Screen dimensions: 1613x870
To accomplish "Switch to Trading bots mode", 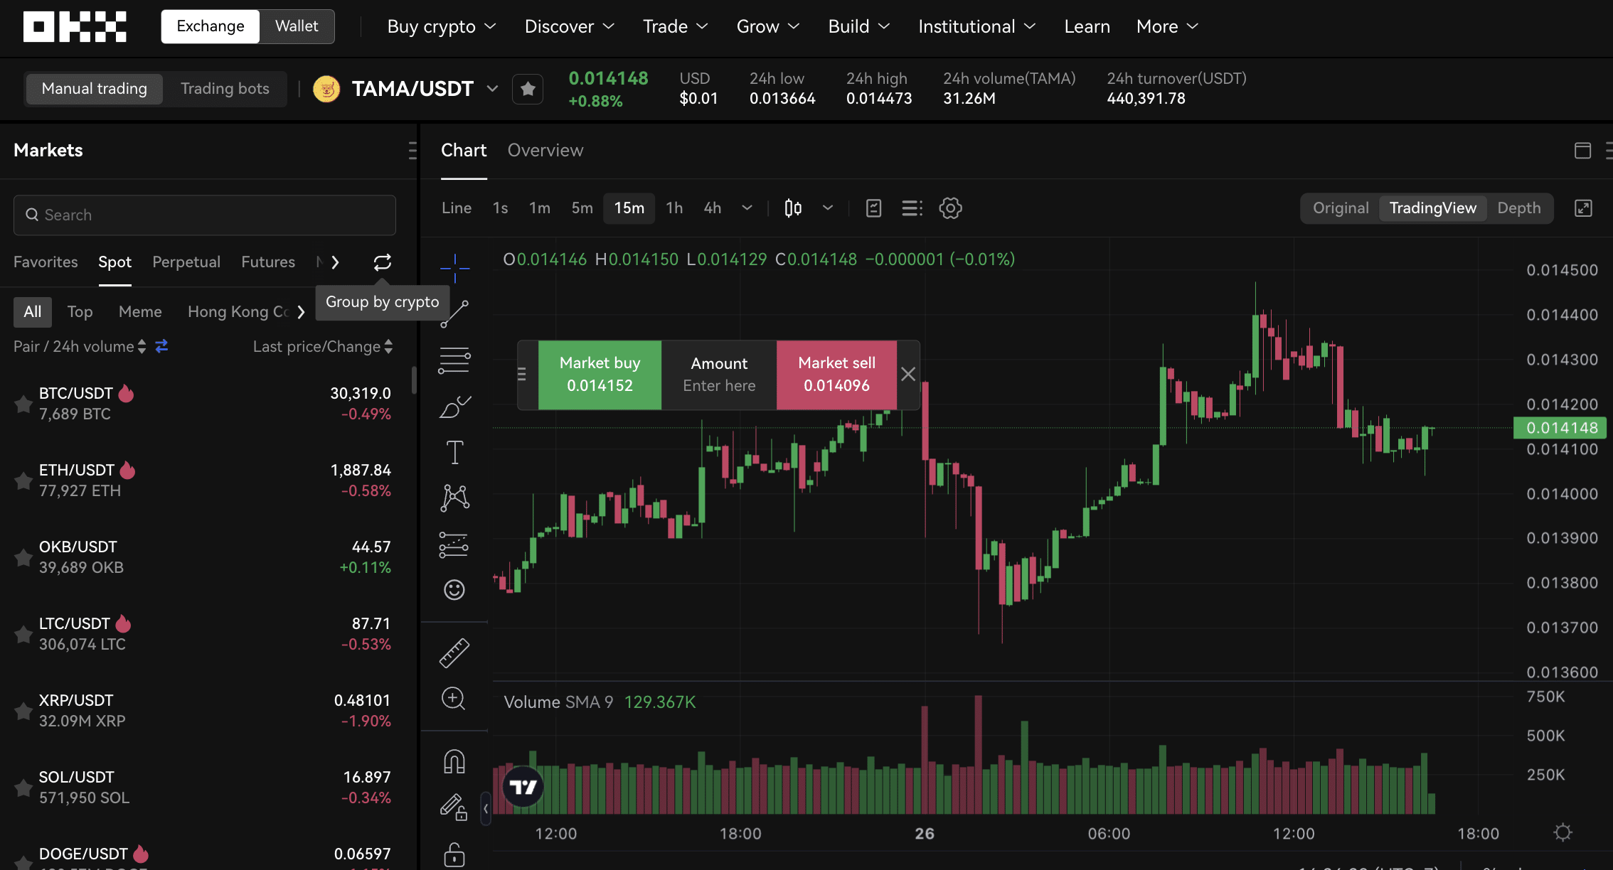I will click(225, 89).
